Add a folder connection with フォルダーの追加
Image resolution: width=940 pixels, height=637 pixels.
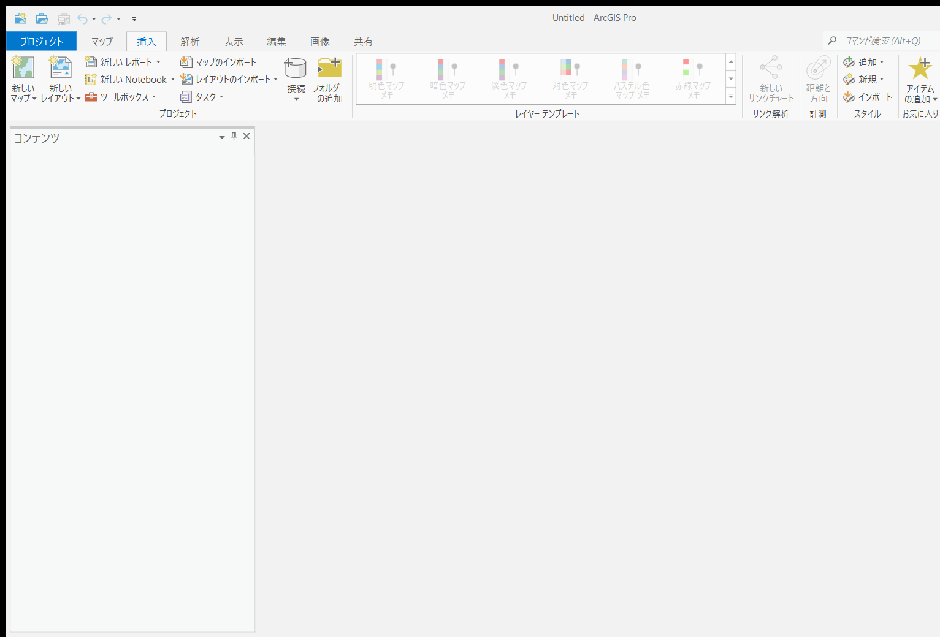point(329,78)
